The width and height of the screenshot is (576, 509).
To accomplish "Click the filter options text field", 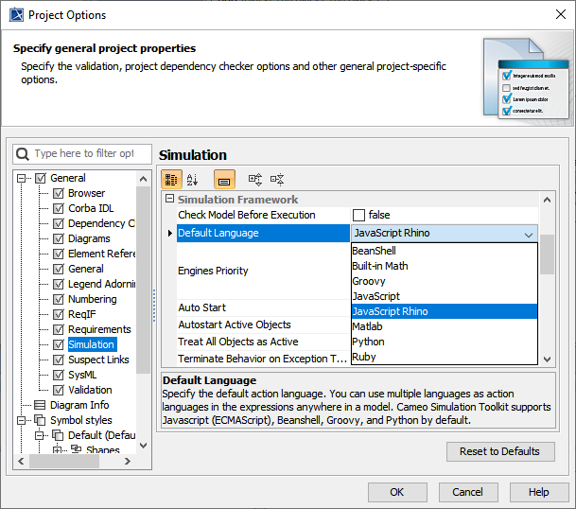I will (x=83, y=153).
